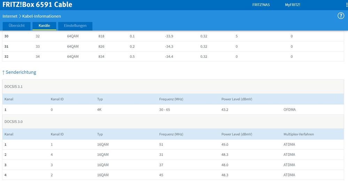This screenshot has height=182, width=348.
Task: Select the 49.0 power level value
Action: coord(225,145)
